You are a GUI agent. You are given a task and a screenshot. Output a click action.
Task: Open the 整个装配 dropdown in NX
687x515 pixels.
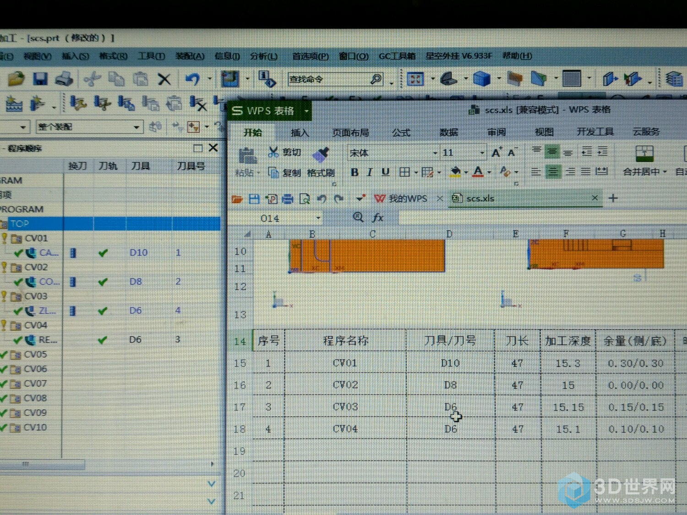tap(136, 127)
